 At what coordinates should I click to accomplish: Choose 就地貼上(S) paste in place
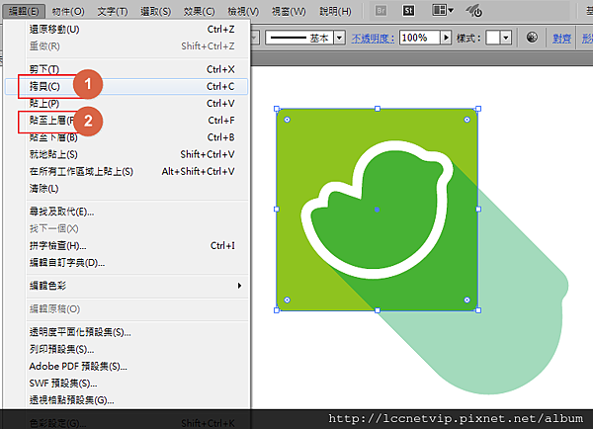[x=127, y=154]
